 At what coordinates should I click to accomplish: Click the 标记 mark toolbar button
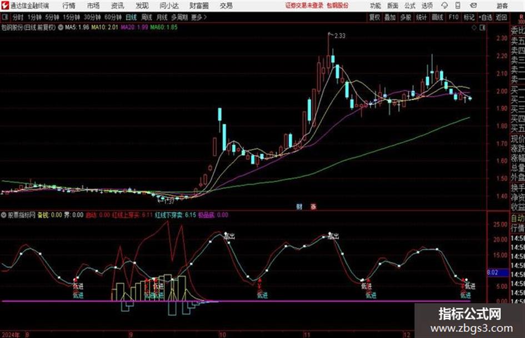pos(469,17)
